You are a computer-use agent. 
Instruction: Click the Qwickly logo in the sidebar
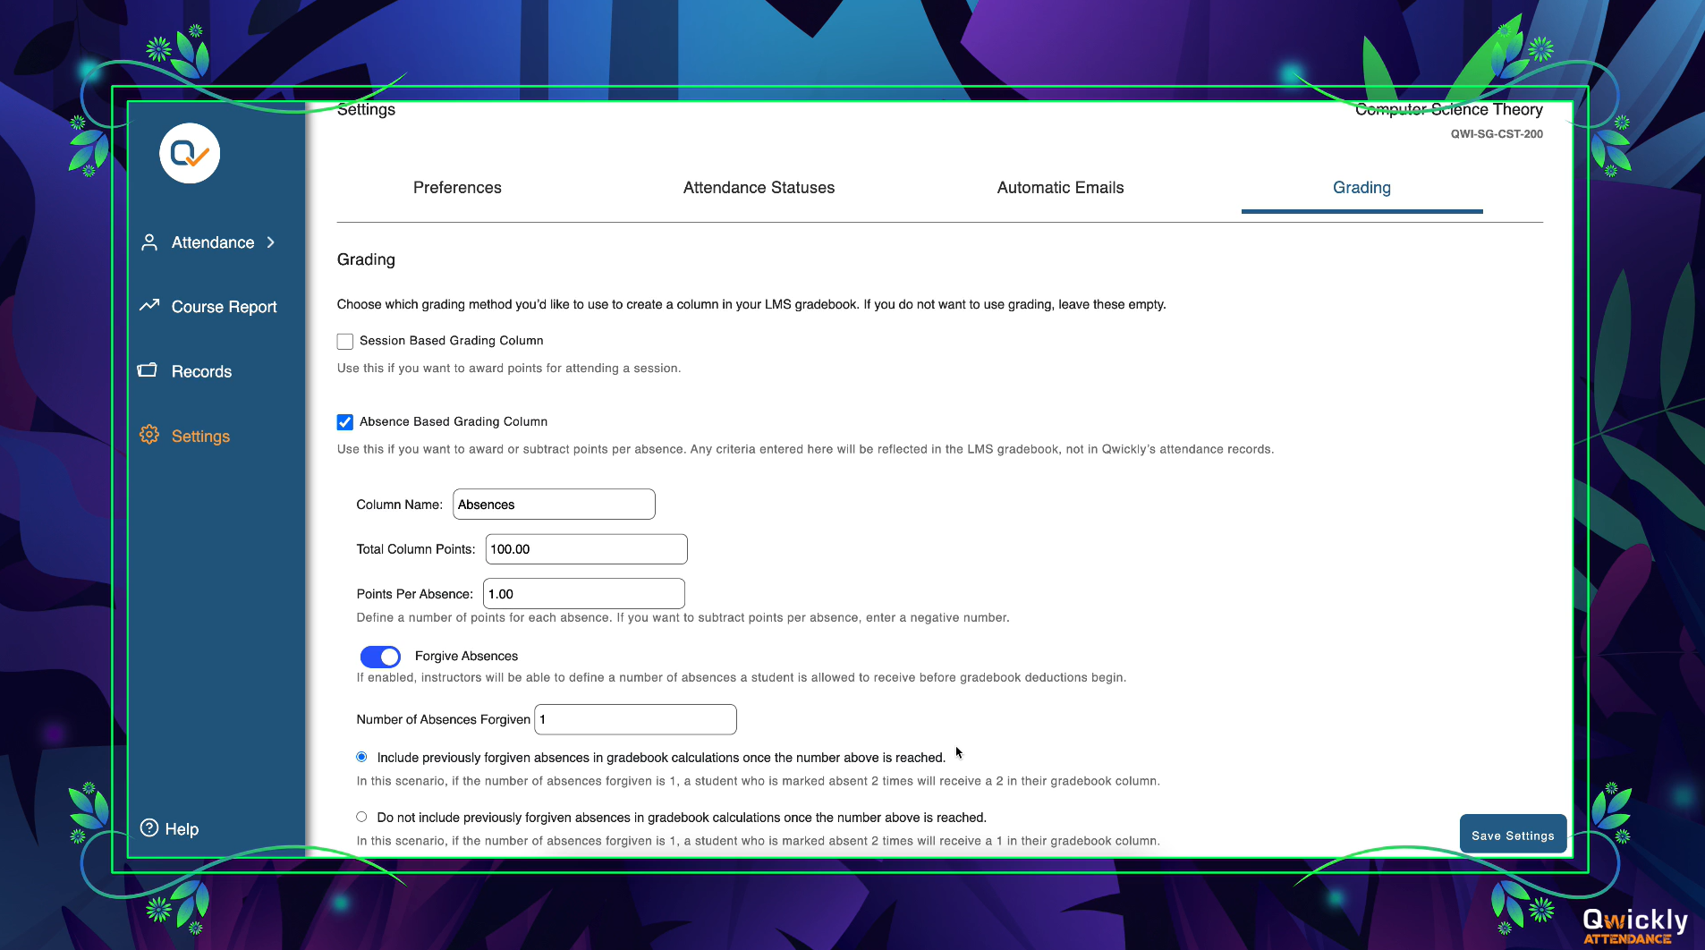[x=190, y=154]
